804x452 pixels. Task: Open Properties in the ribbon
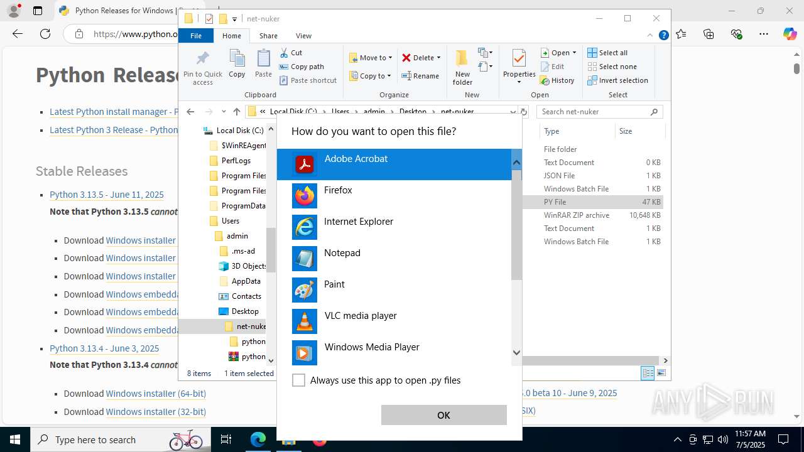(519, 68)
